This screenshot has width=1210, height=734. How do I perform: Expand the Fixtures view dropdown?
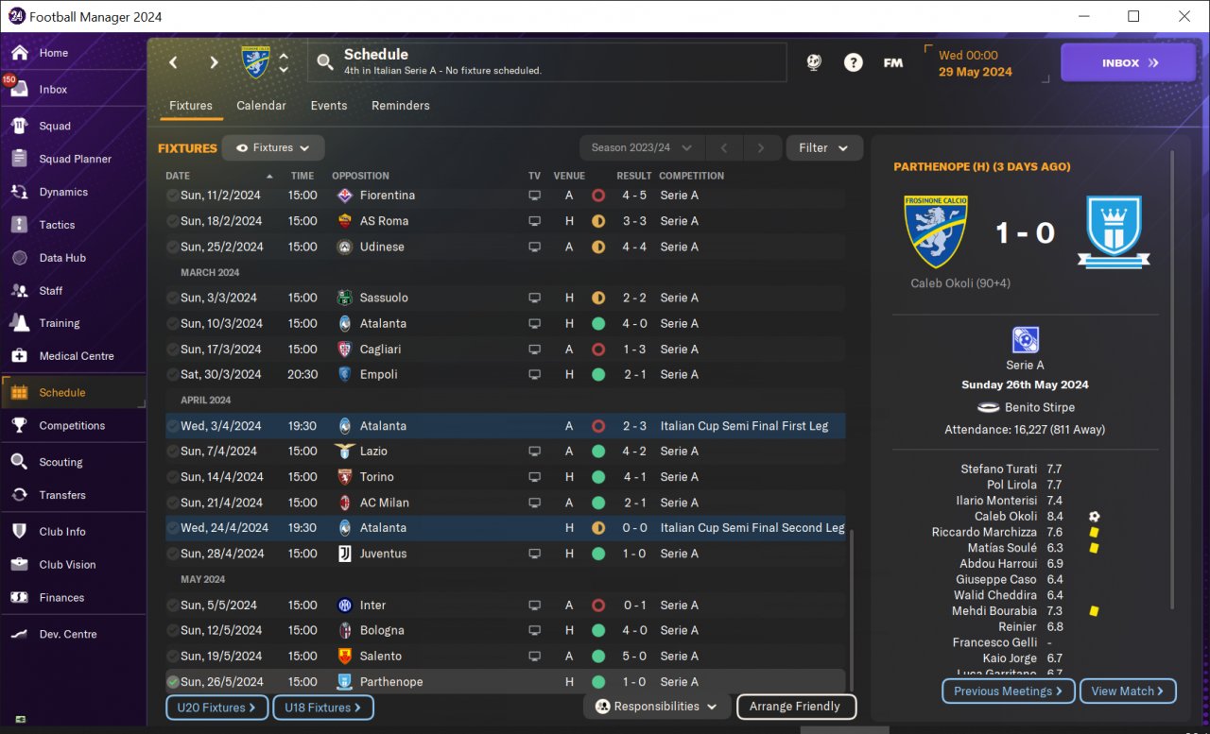(273, 147)
